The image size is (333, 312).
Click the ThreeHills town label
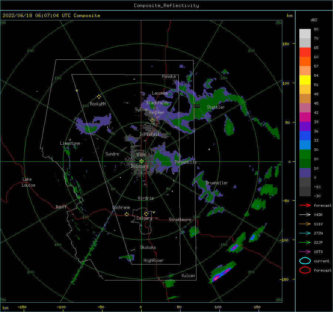click(x=186, y=162)
